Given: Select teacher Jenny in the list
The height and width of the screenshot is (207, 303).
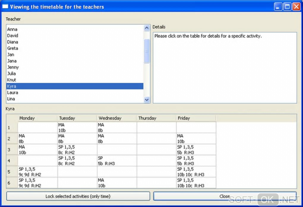Looking at the screenshot, I should 75,67.
